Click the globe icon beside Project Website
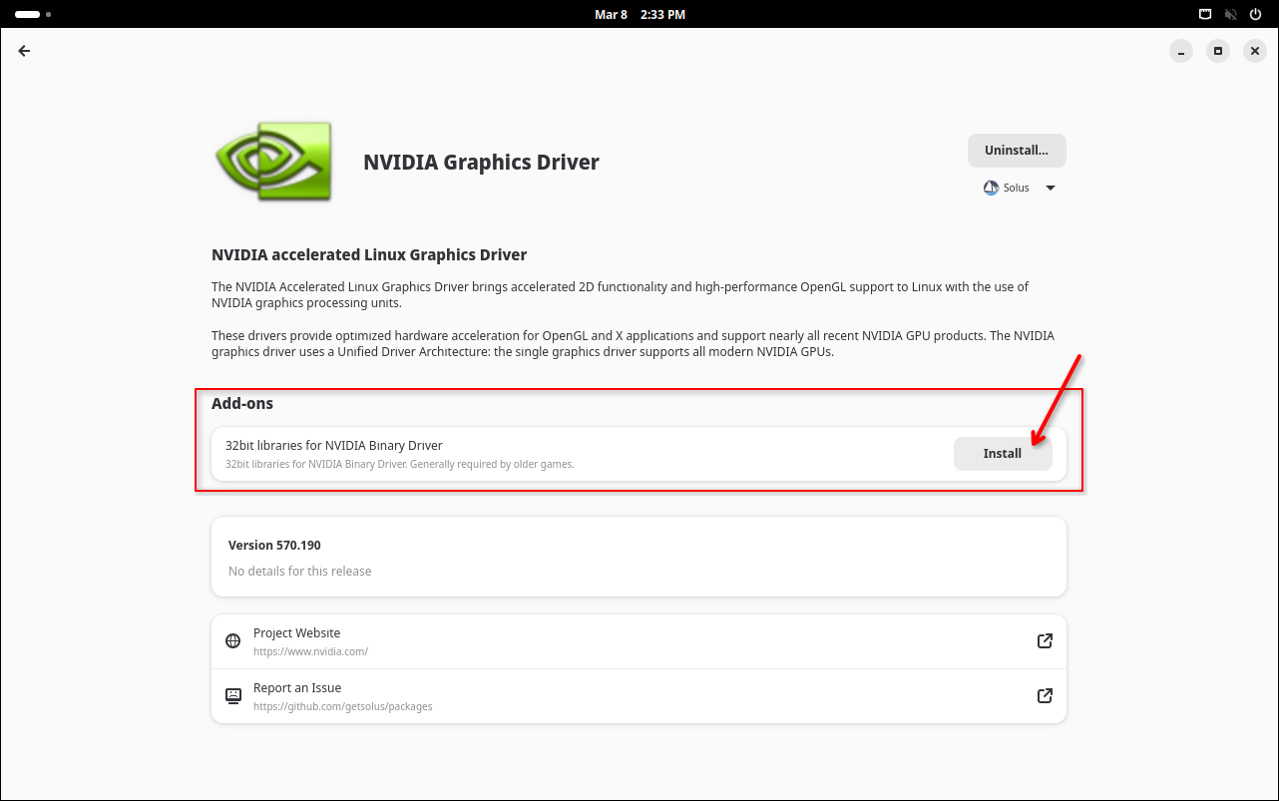This screenshot has width=1279, height=801. [x=233, y=641]
